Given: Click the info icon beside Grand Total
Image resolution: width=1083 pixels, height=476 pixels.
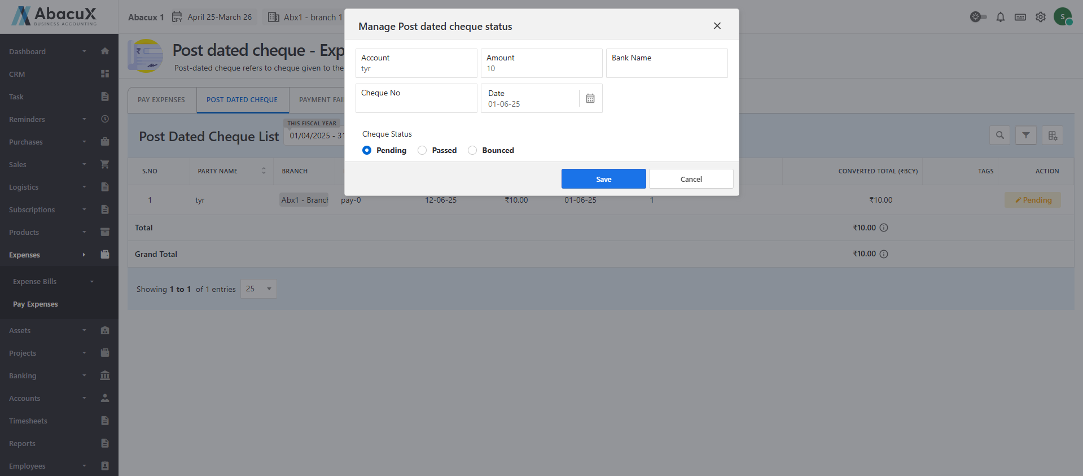Looking at the screenshot, I should tap(884, 254).
